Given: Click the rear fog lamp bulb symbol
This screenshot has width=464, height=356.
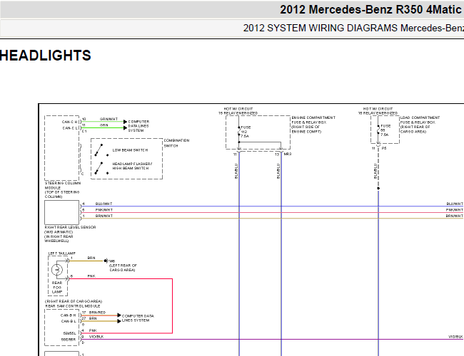Looking at the screenshot, I should (57, 270).
